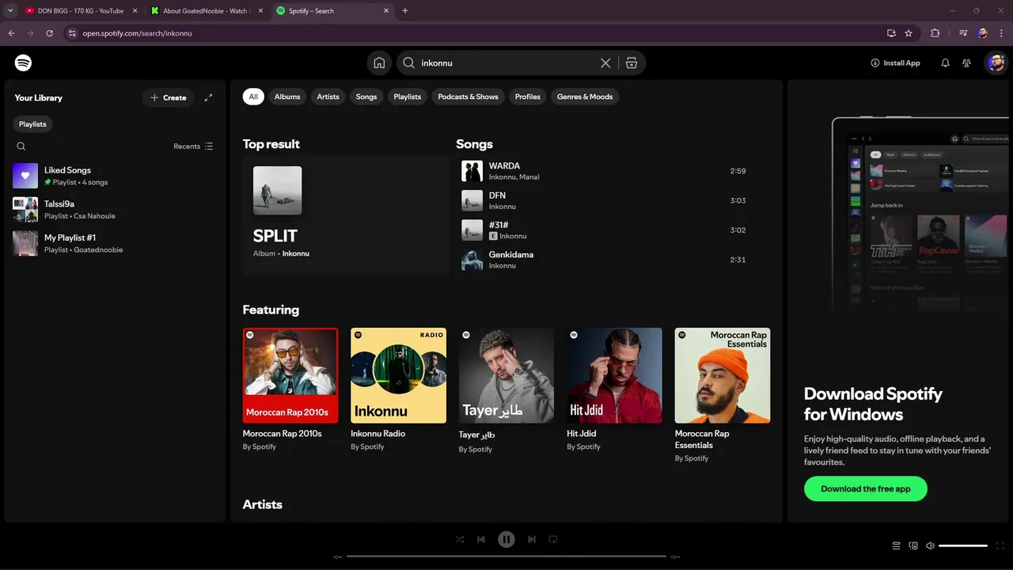Toggle shuffle in the player
This screenshot has width=1013, height=570.
coord(460,539)
